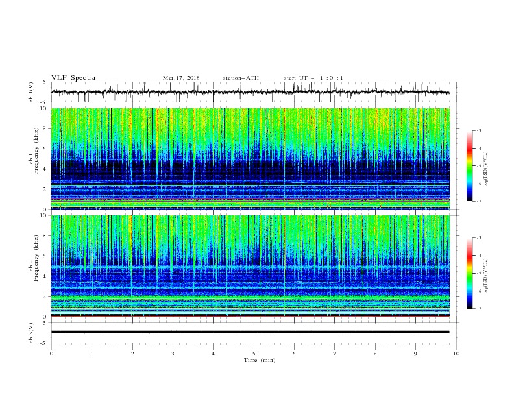Image resolution: width=514 pixels, height=397 pixels.
Task: Click the "2" tick on the time axis
Action: coord(132,354)
